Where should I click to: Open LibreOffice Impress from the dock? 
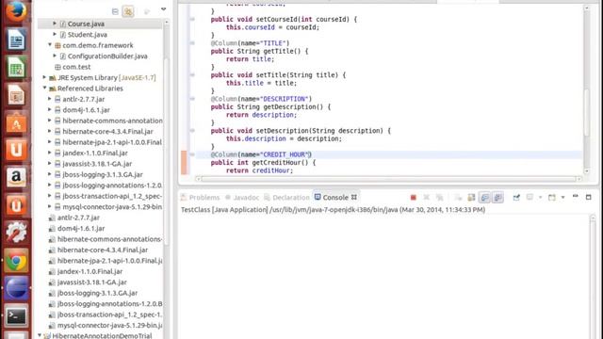[16, 95]
